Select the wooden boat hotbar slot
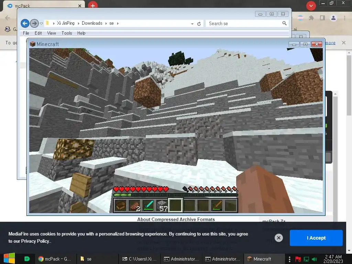Screen dimensions: 352x264 tap(121, 206)
